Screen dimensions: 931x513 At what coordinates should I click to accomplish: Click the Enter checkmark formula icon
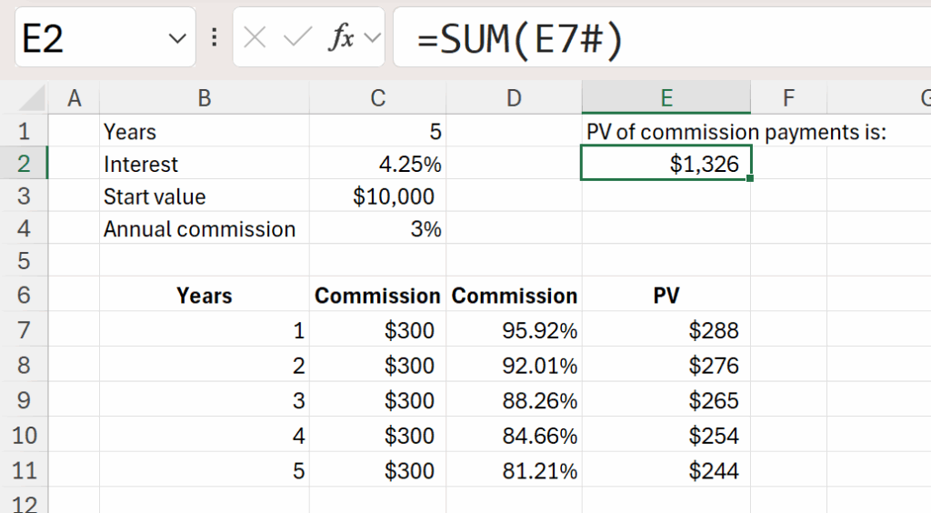pos(297,38)
